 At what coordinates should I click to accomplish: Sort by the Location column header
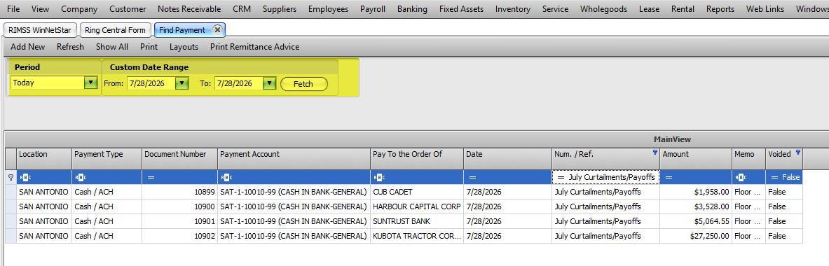tap(44, 159)
